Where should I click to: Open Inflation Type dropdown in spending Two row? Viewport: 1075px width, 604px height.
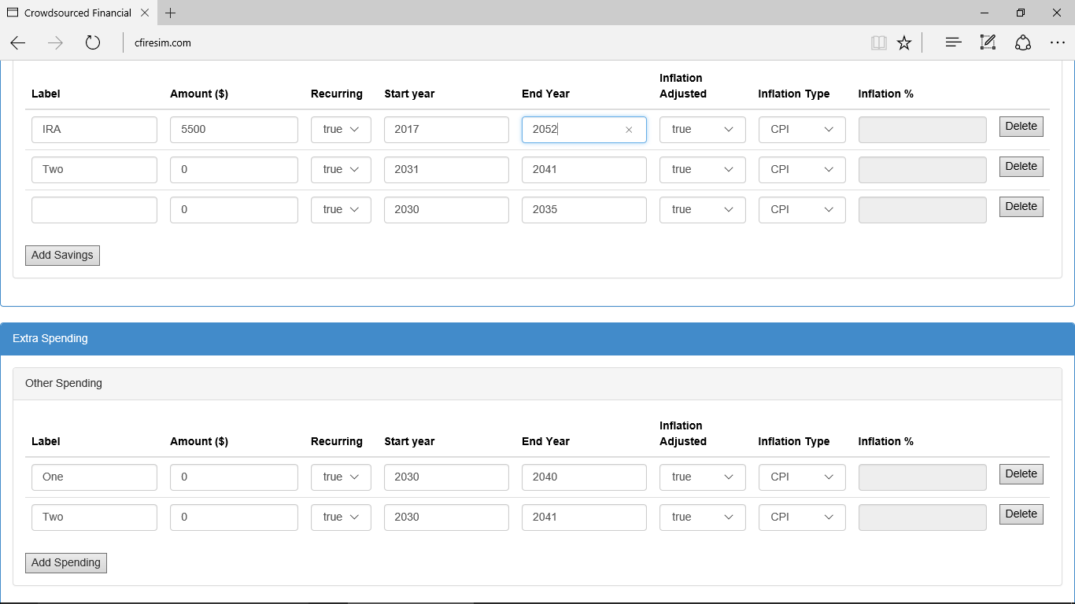[x=802, y=517]
